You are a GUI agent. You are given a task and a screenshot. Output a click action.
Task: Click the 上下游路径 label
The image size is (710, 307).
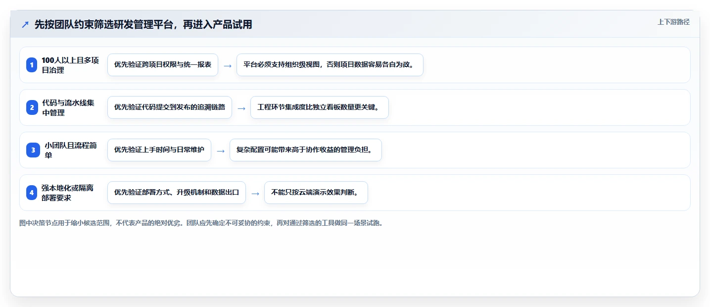click(673, 22)
